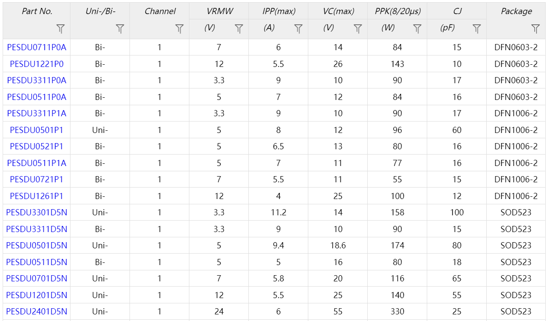Open the IPP(max) filter funnel

coord(298,29)
